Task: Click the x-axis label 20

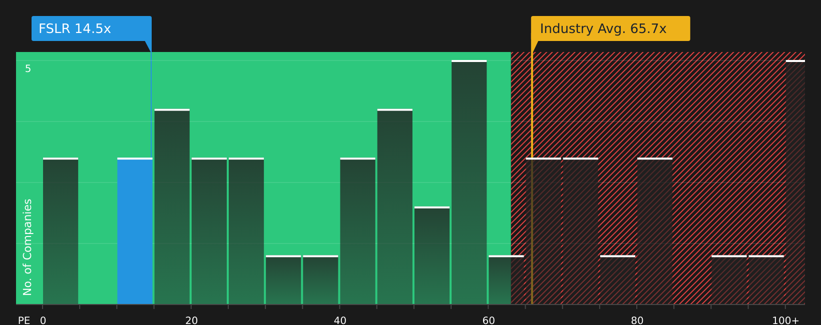Action: pos(192,320)
